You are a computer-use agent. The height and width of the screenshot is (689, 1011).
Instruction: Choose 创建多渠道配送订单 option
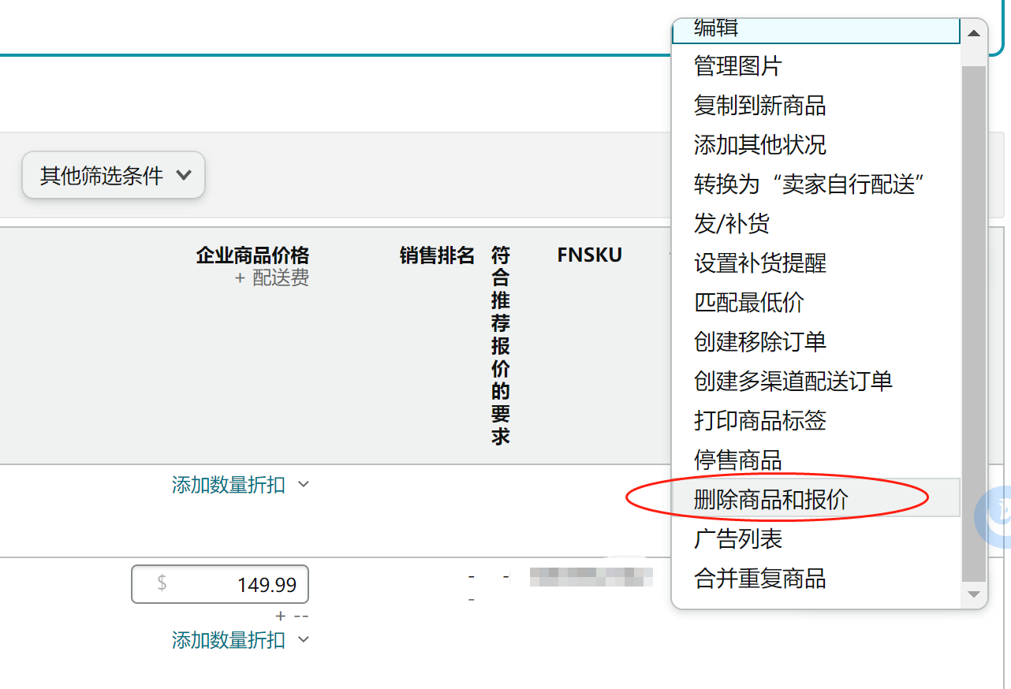pyautogui.click(x=815, y=381)
